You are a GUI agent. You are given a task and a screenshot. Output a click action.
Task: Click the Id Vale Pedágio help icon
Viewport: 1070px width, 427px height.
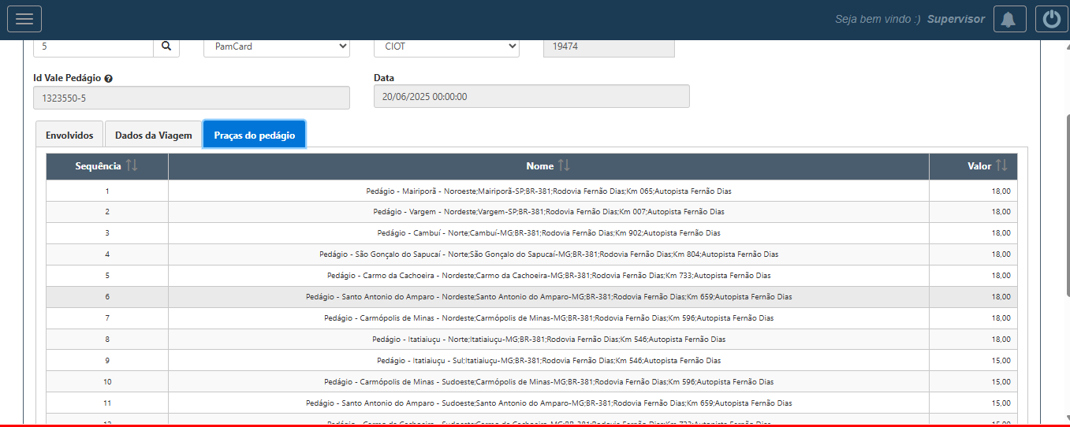click(108, 79)
